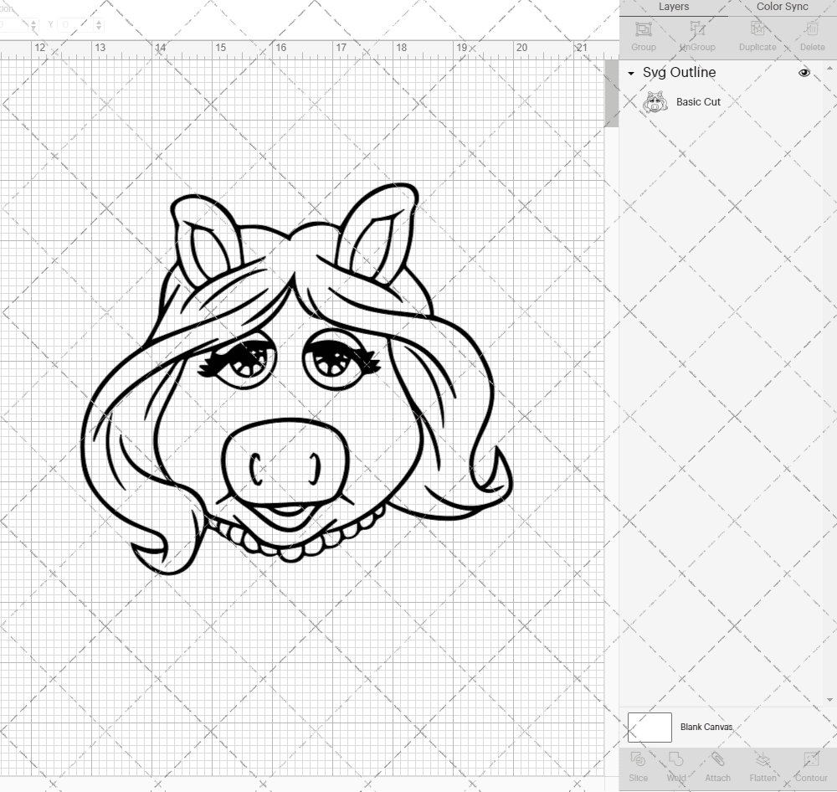The image size is (837, 792).
Task: Switch to the Color Sync tab
Action: [782, 7]
